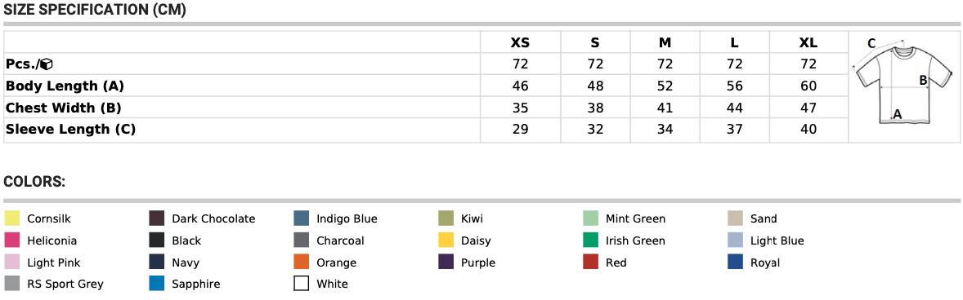Choose the Sand color swatch

pyautogui.click(x=735, y=218)
